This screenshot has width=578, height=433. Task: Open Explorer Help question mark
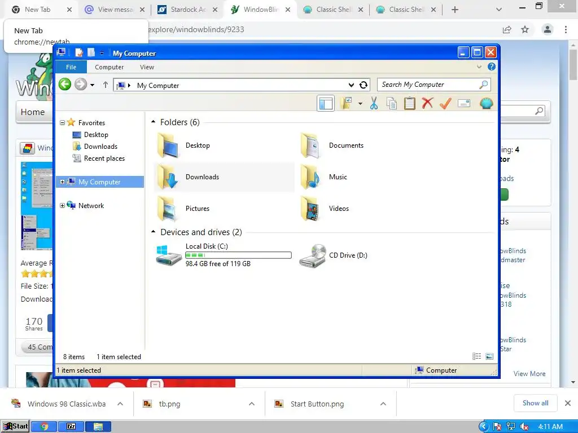pyautogui.click(x=492, y=67)
